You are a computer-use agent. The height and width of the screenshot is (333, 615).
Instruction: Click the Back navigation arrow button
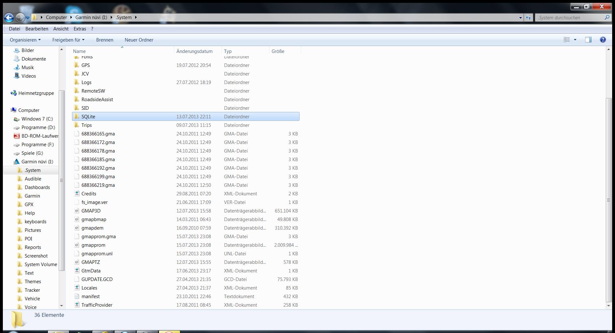pyautogui.click(x=9, y=17)
